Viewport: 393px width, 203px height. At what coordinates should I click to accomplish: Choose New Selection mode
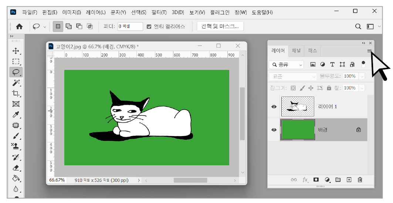(x=58, y=26)
